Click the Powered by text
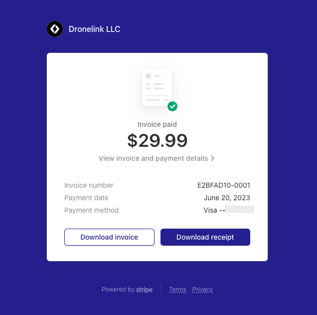Screen dimensions: 317x315 tap(118, 290)
